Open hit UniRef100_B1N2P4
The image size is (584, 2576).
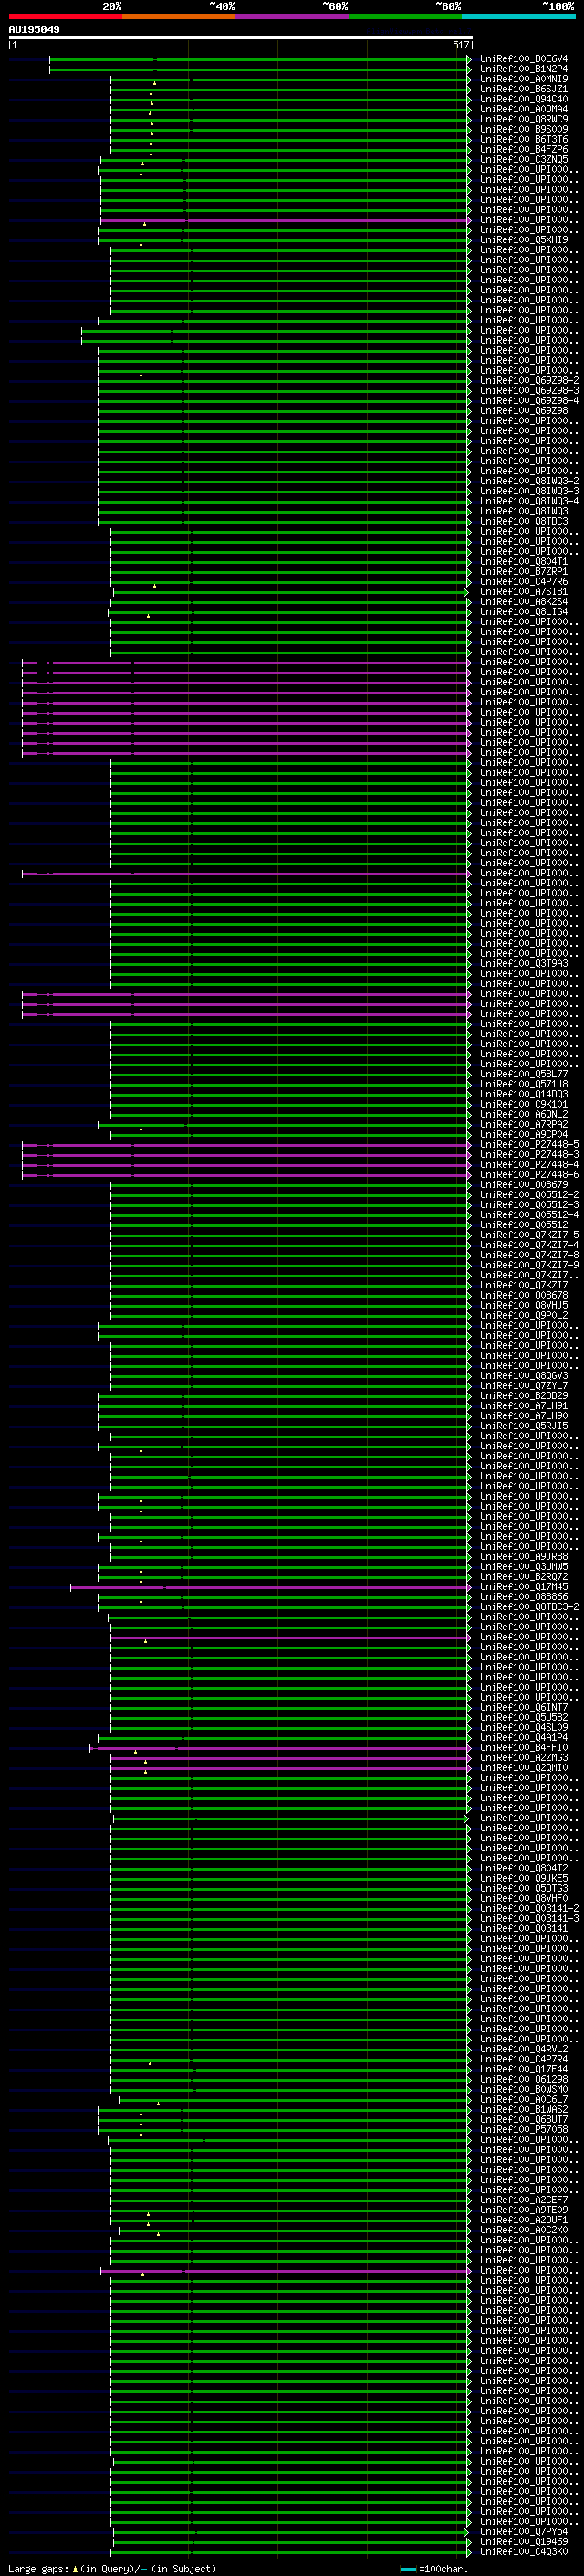(524, 69)
